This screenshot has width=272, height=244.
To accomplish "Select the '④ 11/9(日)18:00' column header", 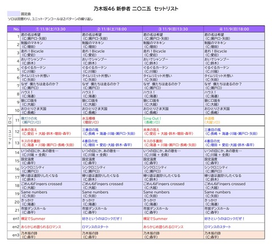I will (x=234, y=29).
